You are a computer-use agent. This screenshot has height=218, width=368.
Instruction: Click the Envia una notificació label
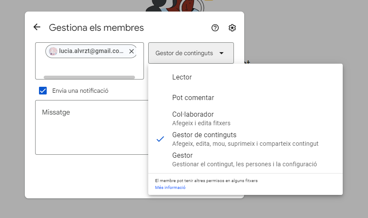point(80,91)
